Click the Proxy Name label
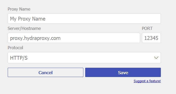176x94 pixels. click(19, 9)
